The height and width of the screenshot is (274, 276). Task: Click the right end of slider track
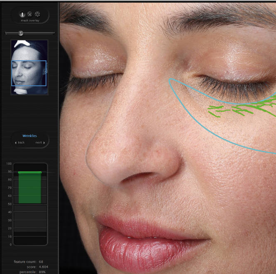coord(54,33)
